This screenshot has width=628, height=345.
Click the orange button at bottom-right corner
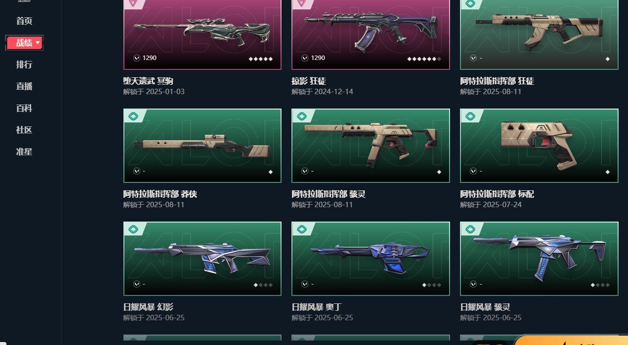tap(571, 340)
